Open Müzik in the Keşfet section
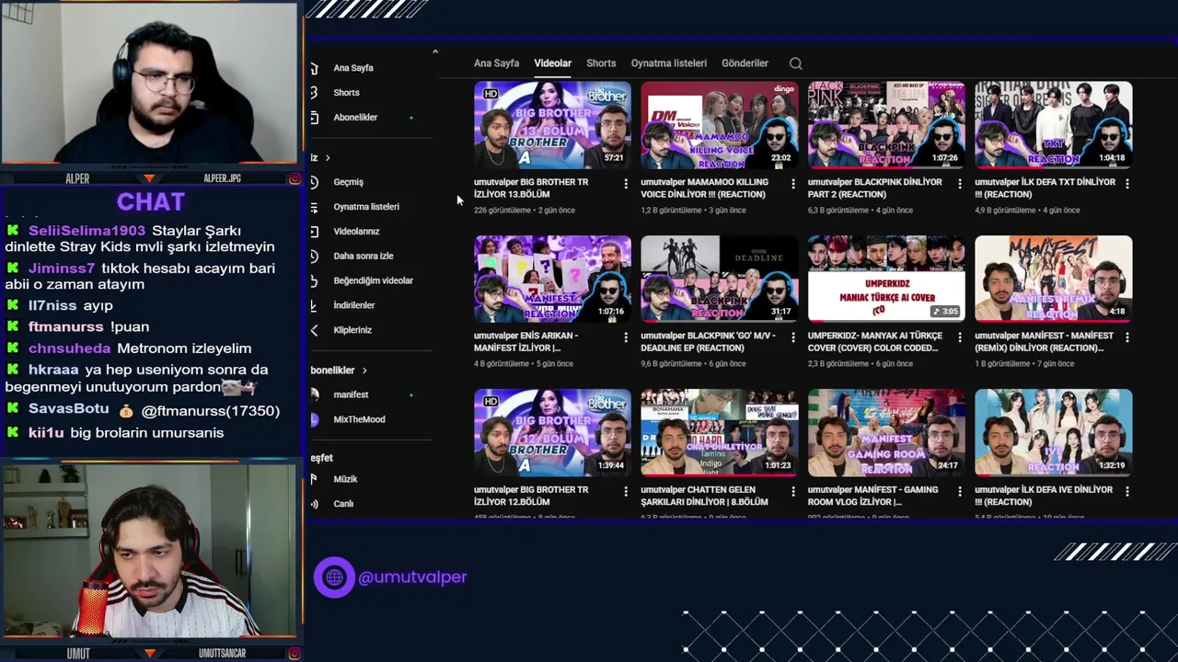The width and height of the screenshot is (1178, 662). 345,479
